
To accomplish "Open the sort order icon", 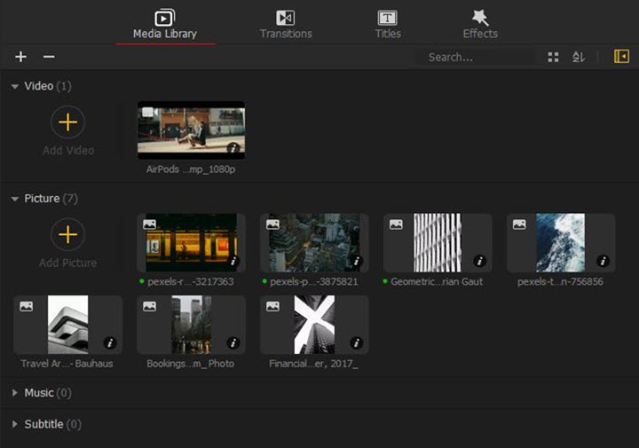I will click(x=579, y=57).
